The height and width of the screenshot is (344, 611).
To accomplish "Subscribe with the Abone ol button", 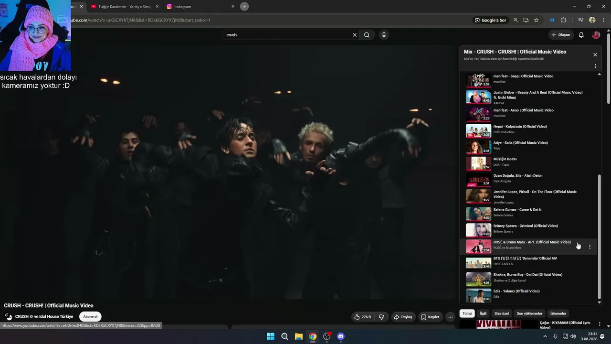I will point(90,317).
